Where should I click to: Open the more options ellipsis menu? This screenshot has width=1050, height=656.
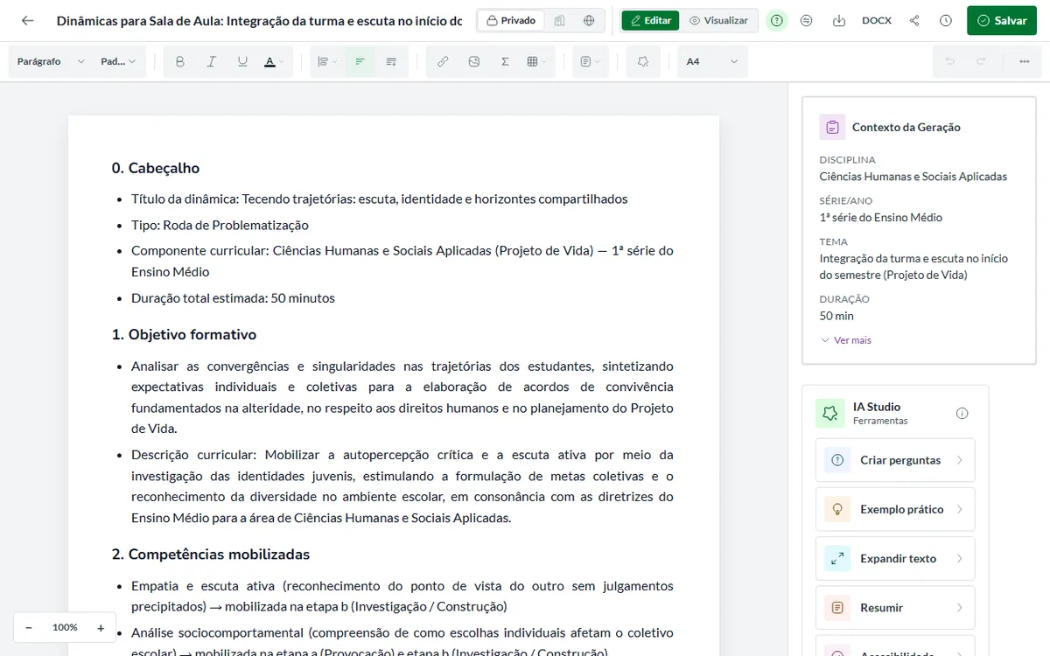click(x=1024, y=62)
